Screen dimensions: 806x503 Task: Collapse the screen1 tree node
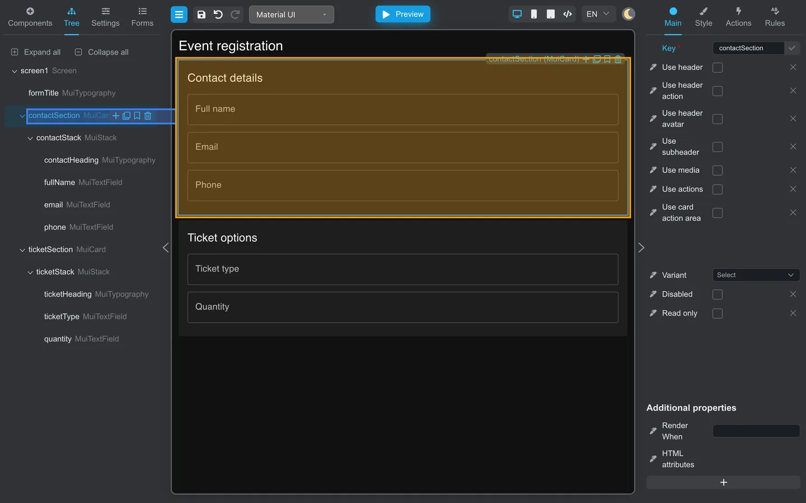15,71
